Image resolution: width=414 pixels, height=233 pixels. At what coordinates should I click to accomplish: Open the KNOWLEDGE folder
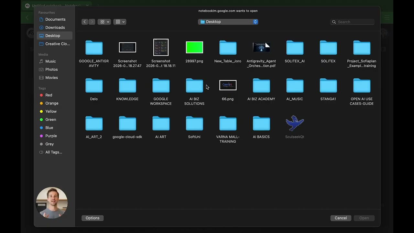(x=127, y=86)
